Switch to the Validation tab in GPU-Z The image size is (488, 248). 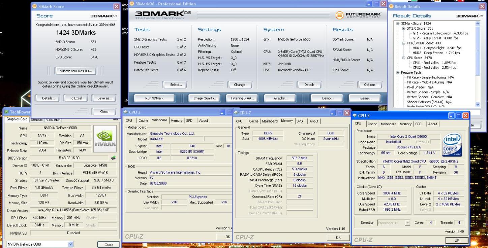point(53,120)
